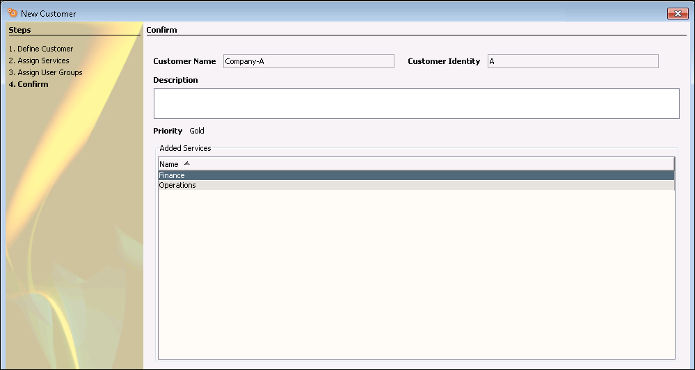The height and width of the screenshot is (370, 695).
Task: Close the New Customer dialog
Action: tap(677, 13)
